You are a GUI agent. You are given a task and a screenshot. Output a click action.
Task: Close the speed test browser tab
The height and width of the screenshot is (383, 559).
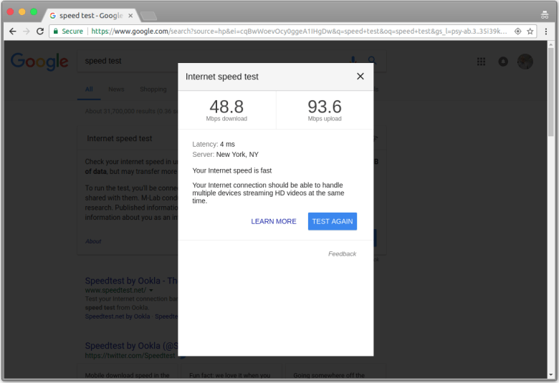coord(131,15)
